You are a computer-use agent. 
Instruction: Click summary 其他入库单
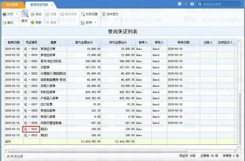click(x=48, y=117)
